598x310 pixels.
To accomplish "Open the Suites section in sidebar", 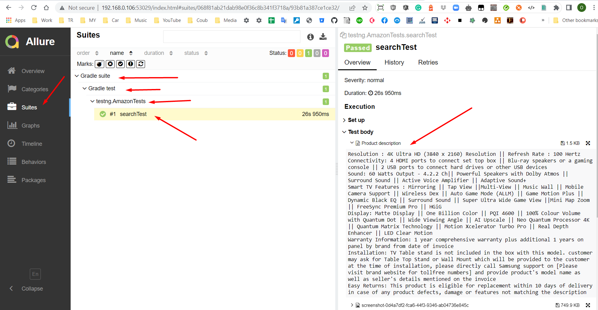I will (29, 107).
